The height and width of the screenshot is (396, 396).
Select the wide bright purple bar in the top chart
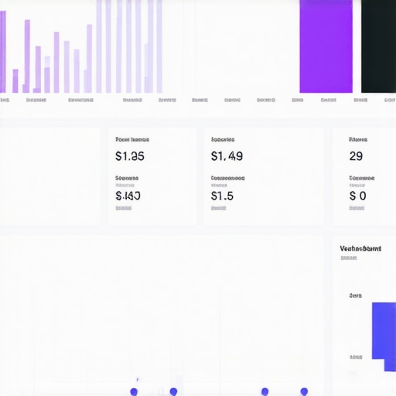[326, 46]
